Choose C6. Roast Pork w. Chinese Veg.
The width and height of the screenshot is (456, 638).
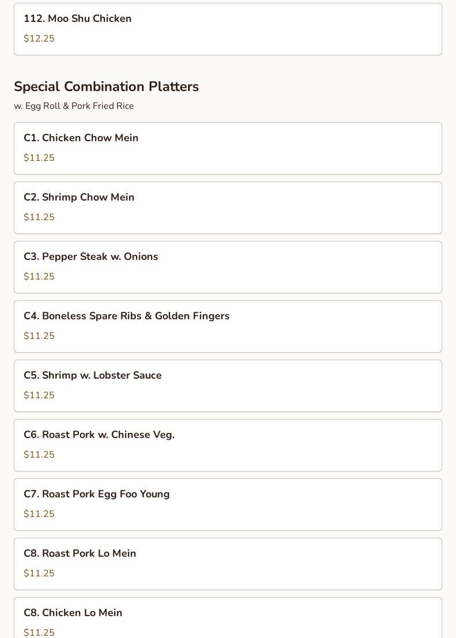click(x=227, y=446)
